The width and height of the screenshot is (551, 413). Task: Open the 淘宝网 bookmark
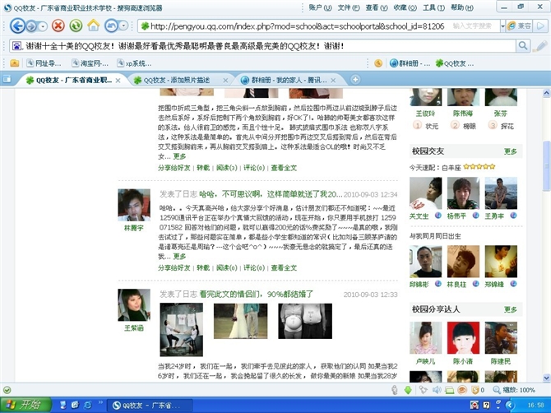coord(90,63)
